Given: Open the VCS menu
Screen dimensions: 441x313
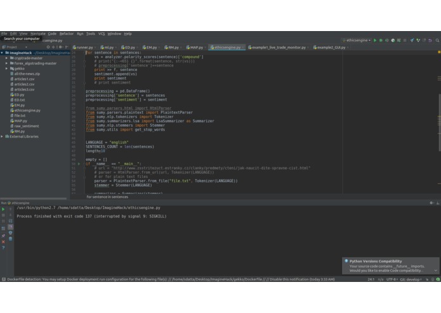Looking at the screenshot, I should 102,34.
